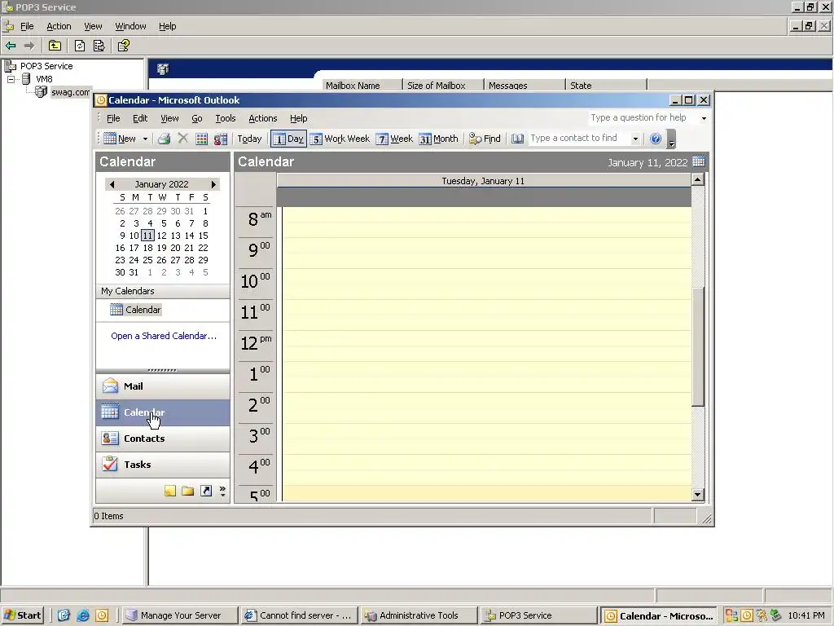This screenshot has width=834, height=626.
Task: Open the Shortcuts icon in navigation pane
Action: click(x=206, y=491)
